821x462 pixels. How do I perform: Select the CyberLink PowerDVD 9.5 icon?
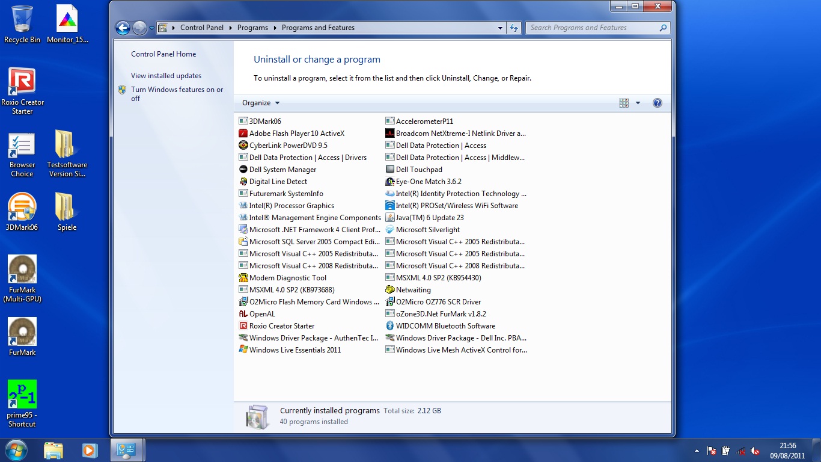(243, 146)
